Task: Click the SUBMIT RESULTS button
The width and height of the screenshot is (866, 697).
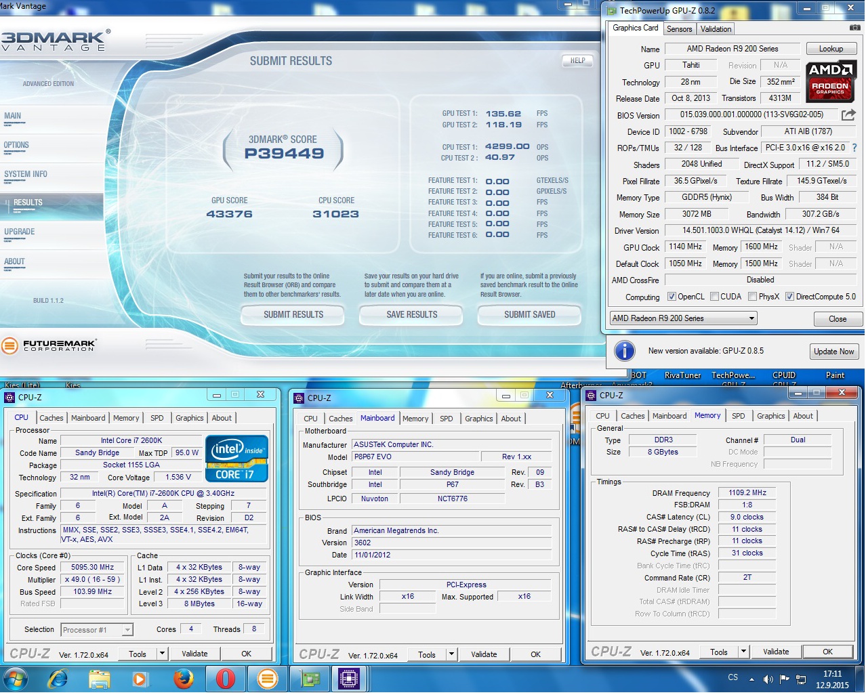Action: coord(293,315)
